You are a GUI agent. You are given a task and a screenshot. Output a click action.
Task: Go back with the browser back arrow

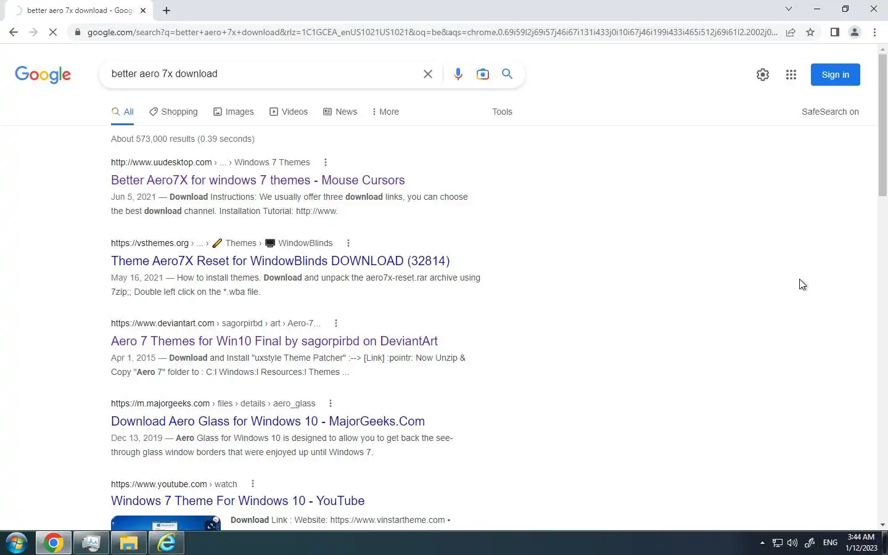pos(14,32)
